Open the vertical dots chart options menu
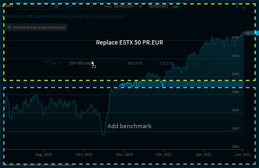The height and width of the screenshot is (168, 259). 253,6
